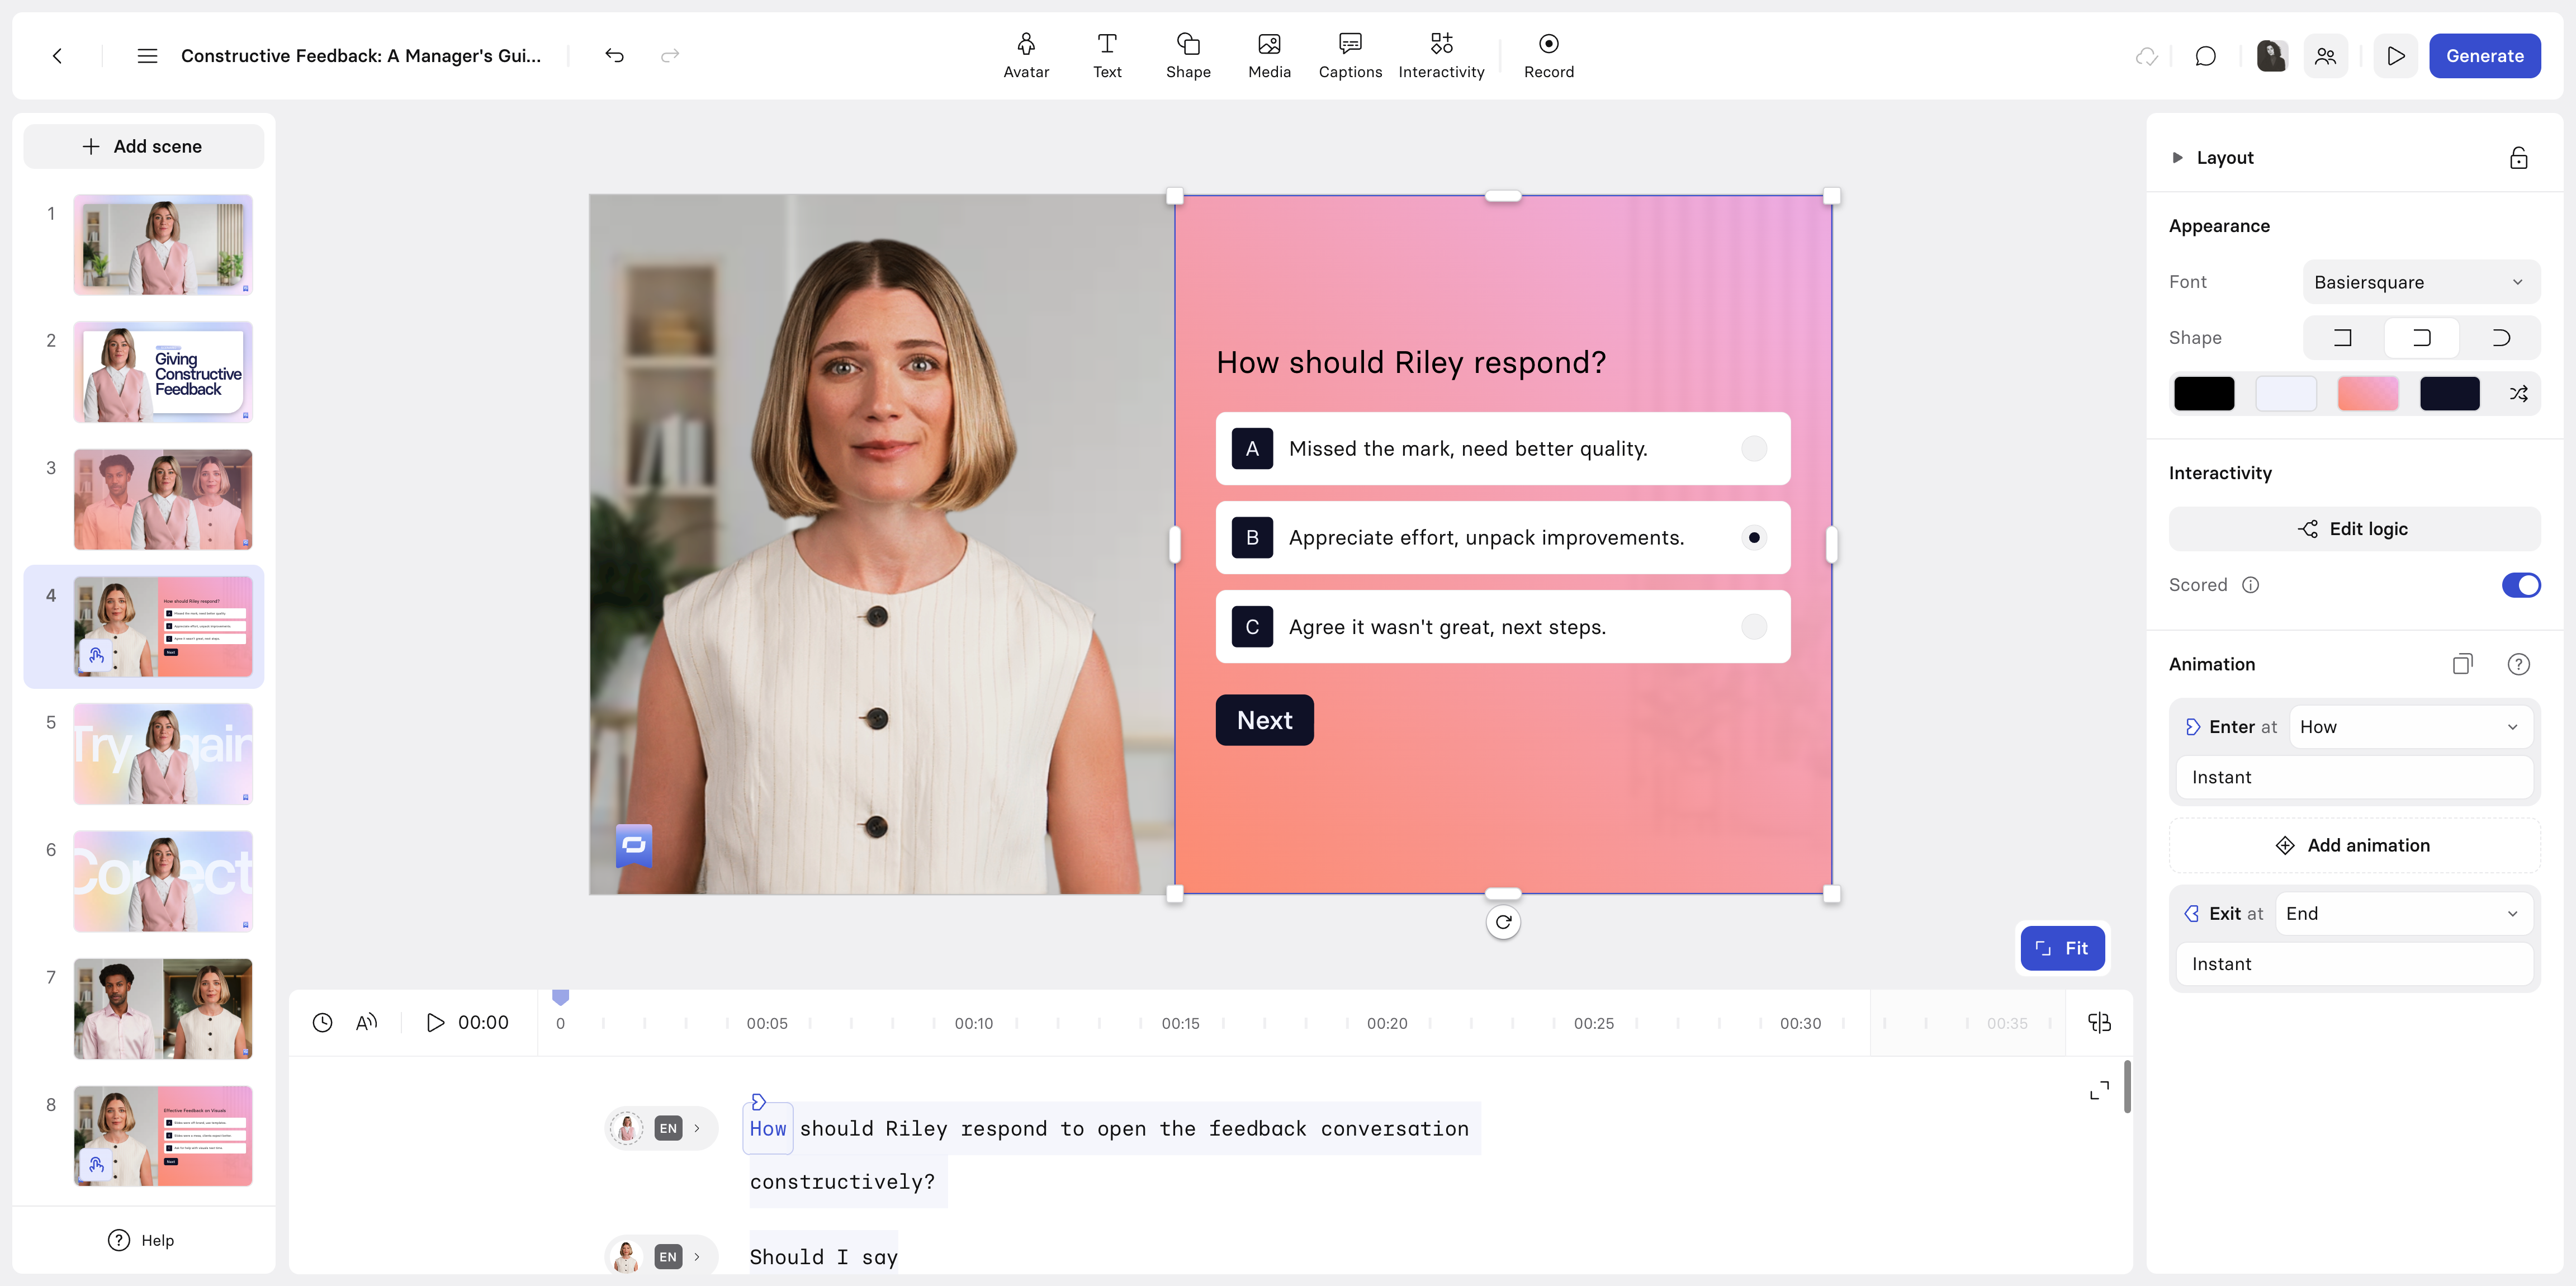Click the collaborators people icon
The height and width of the screenshot is (1286, 2576).
(2325, 56)
